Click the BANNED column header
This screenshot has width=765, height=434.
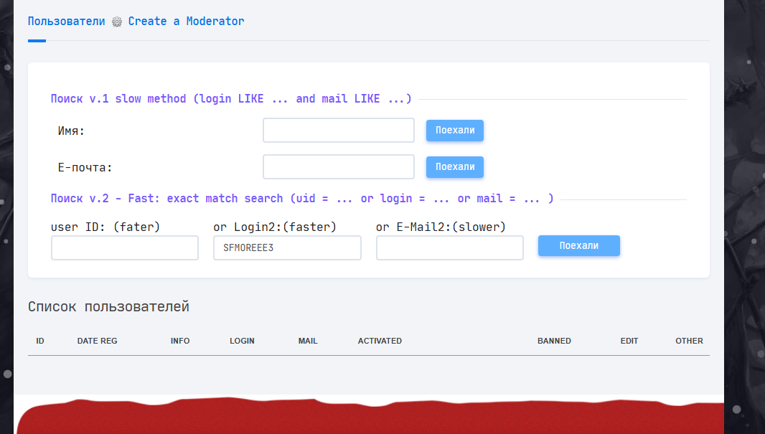tap(554, 341)
